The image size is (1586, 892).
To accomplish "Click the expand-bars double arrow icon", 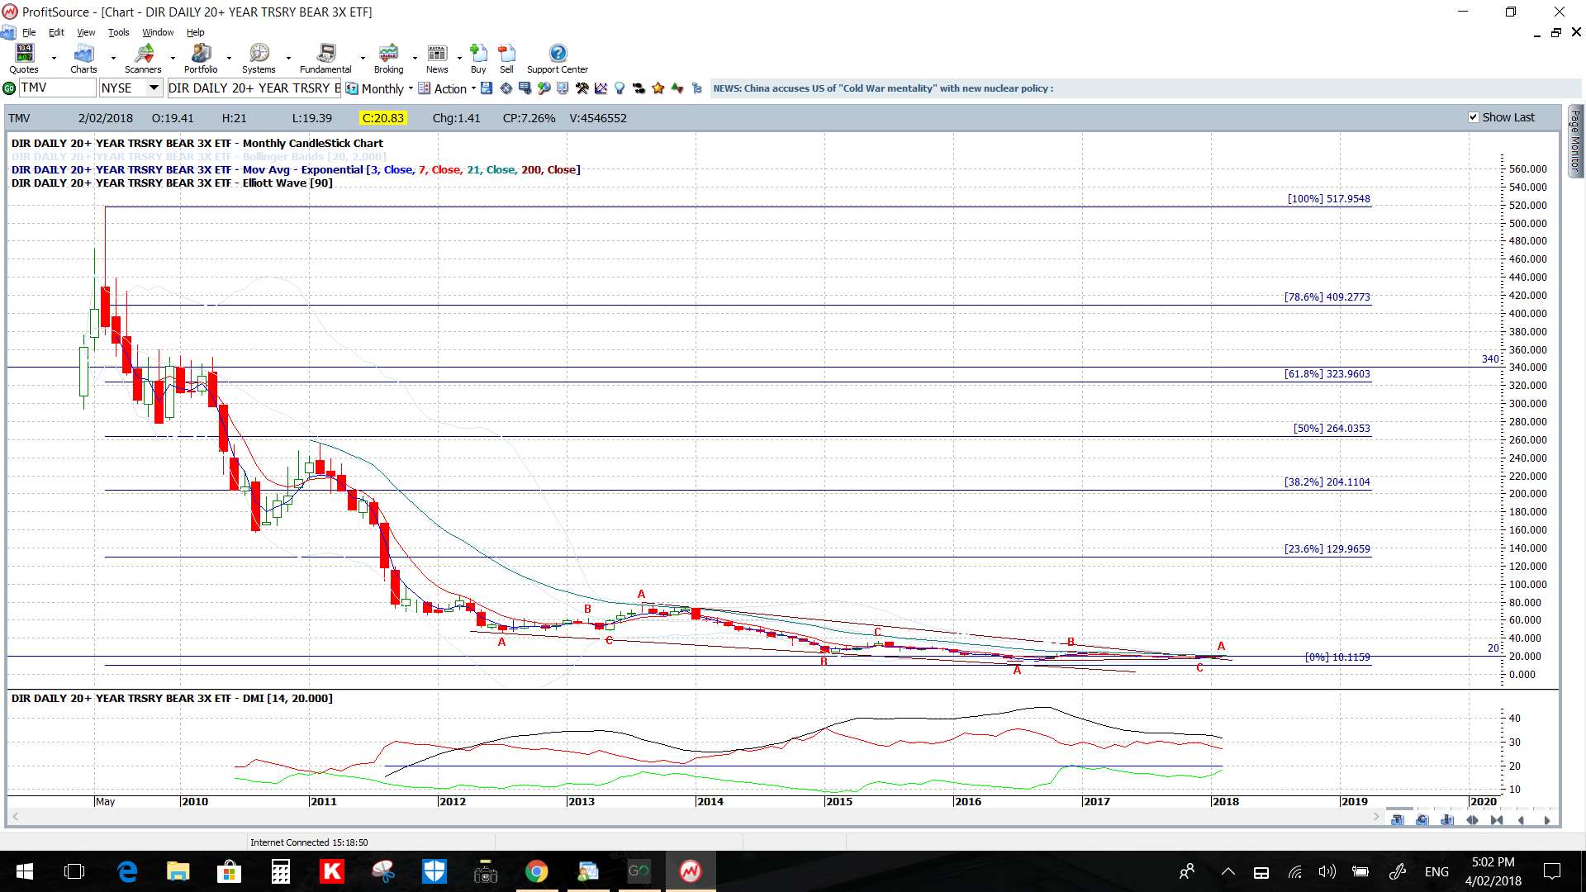I will [x=1472, y=820].
